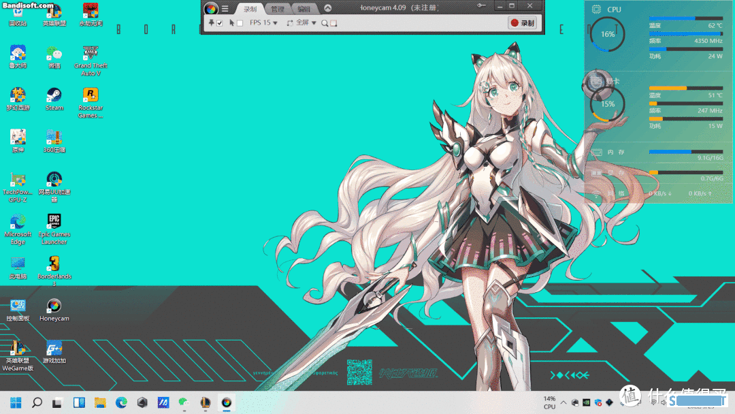Select the 游戏加加 desktop icon
The height and width of the screenshot is (414, 735).
pos(54,353)
